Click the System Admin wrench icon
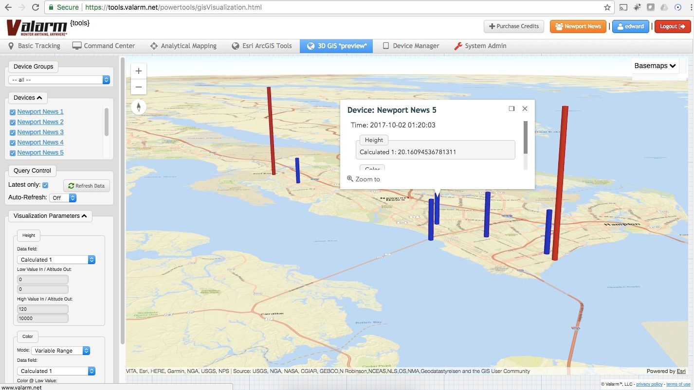This screenshot has width=694, height=390. tap(457, 46)
